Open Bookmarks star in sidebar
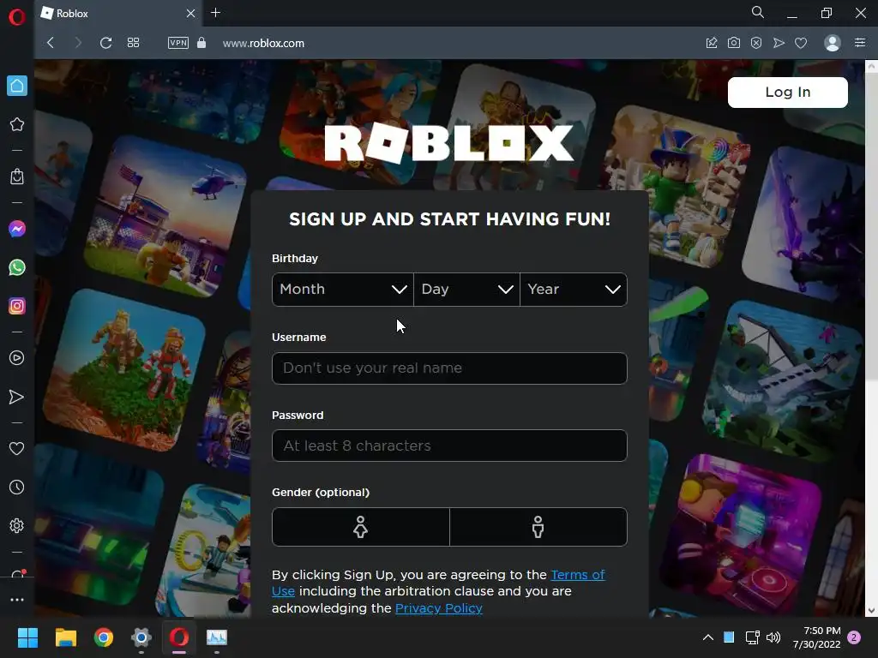Viewport: 878px width, 658px height. 17,124
